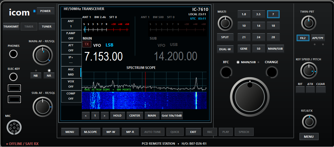Click the SUB AF-RF/SQL knob
Screen dimensions: 334x147
point(42,107)
